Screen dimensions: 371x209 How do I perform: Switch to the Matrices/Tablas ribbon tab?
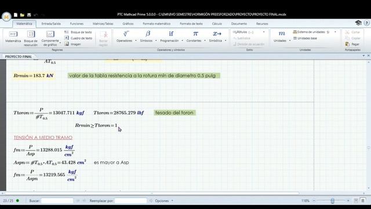(103, 24)
